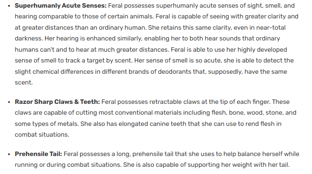Click the bullet point before Razor Sharp Claws

coord(9,102)
